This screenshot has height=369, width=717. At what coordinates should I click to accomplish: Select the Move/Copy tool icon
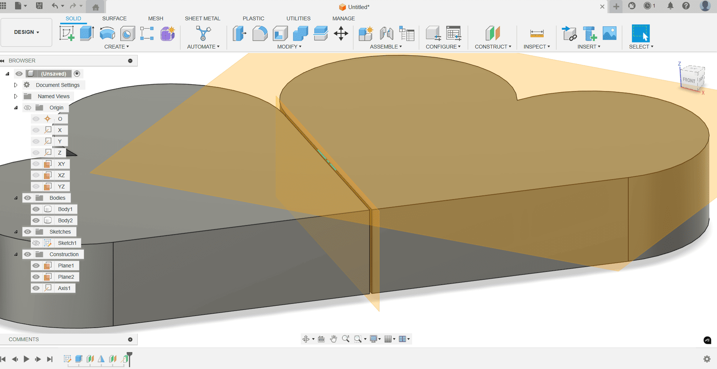coord(341,33)
